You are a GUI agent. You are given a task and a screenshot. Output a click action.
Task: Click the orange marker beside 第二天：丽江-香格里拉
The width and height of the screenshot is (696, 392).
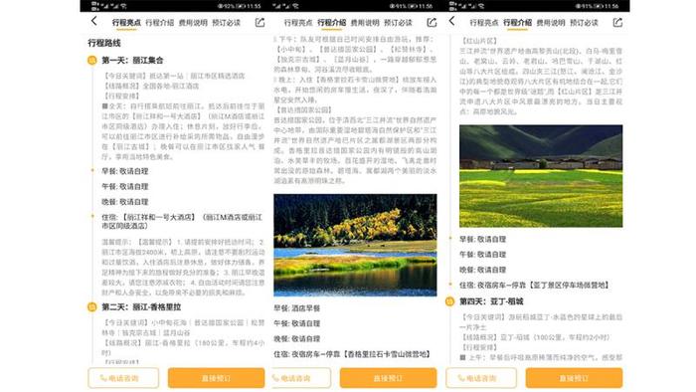click(91, 306)
